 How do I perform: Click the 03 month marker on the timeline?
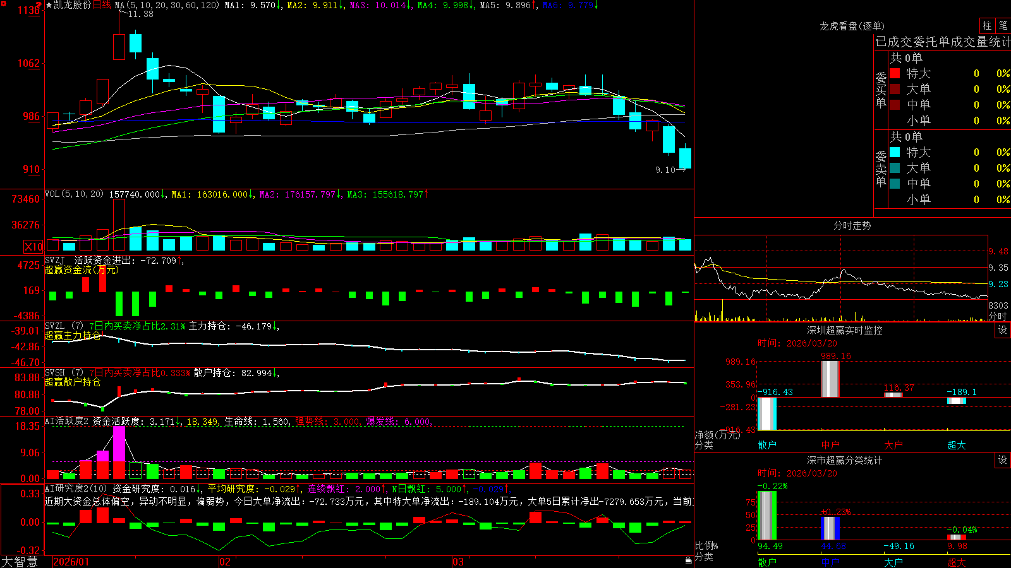458,562
